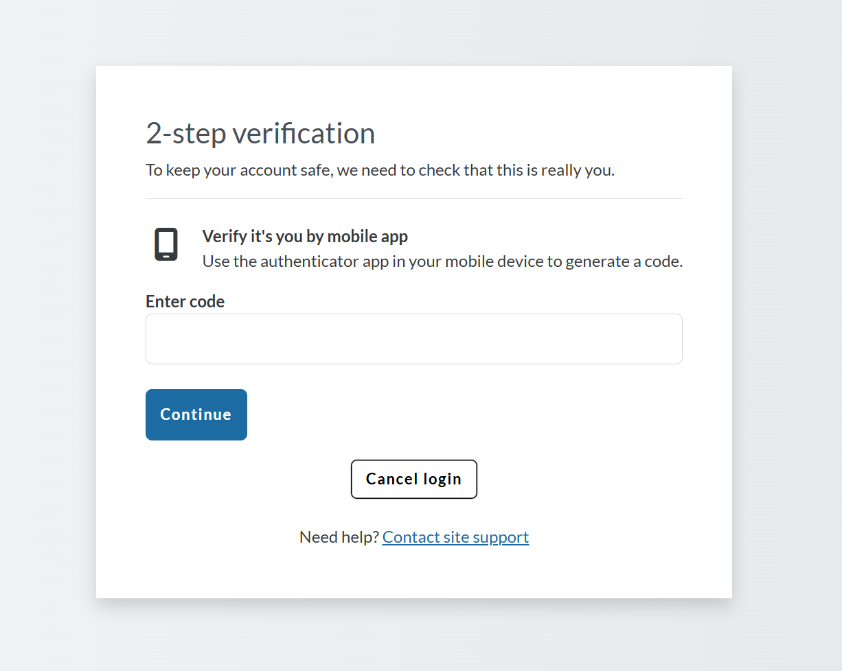Click the blue Continue action button
Viewport: 842px width, 671px height.
[x=196, y=414]
